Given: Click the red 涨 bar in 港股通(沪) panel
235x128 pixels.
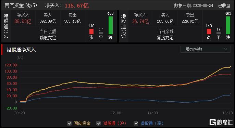Looking at the screenshot, I should (91, 31).
